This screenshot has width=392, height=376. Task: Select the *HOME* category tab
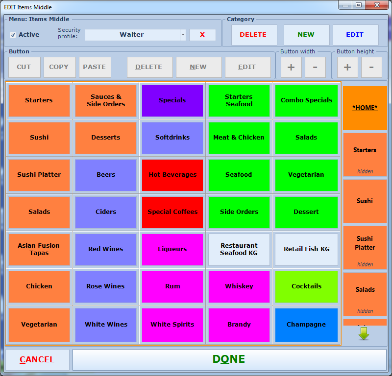(365, 108)
